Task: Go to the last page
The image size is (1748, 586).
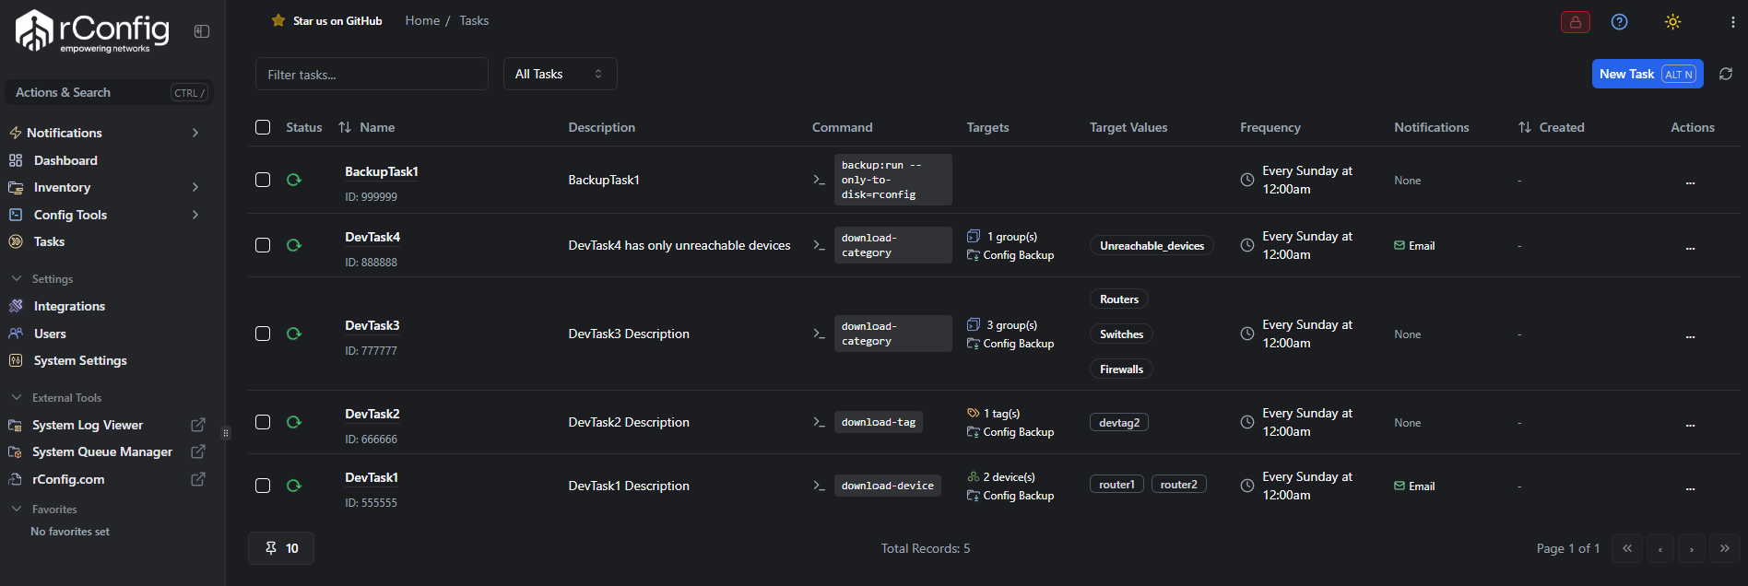Action: pos(1725,548)
